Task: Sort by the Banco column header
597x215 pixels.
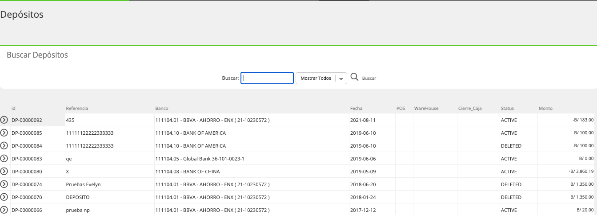Action: click(162, 108)
